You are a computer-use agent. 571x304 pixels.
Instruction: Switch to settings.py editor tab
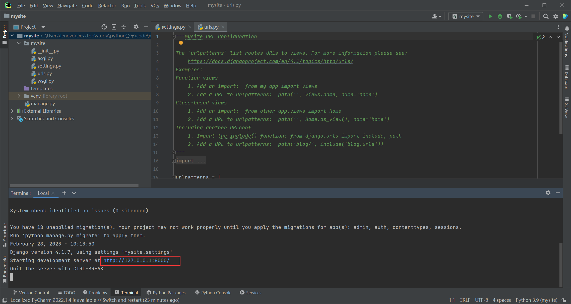tap(173, 27)
